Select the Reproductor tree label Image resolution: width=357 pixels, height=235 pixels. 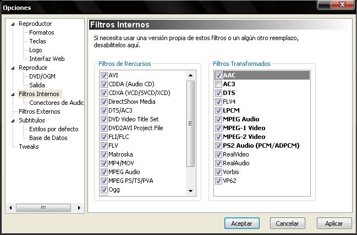pyautogui.click(x=35, y=24)
